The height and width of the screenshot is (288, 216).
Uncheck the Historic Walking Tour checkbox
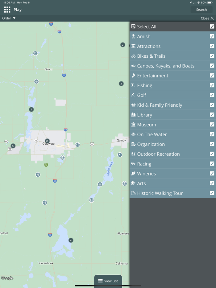tap(212, 193)
